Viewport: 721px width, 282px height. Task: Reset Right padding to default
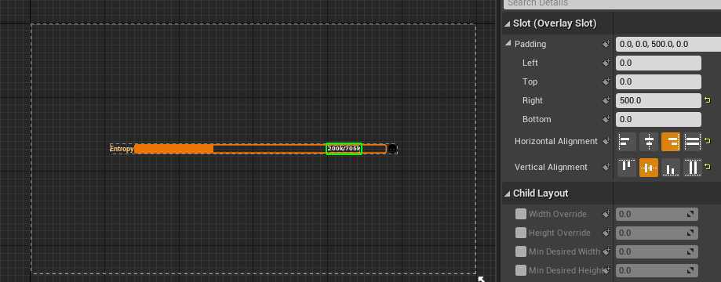tap(708, 100)
